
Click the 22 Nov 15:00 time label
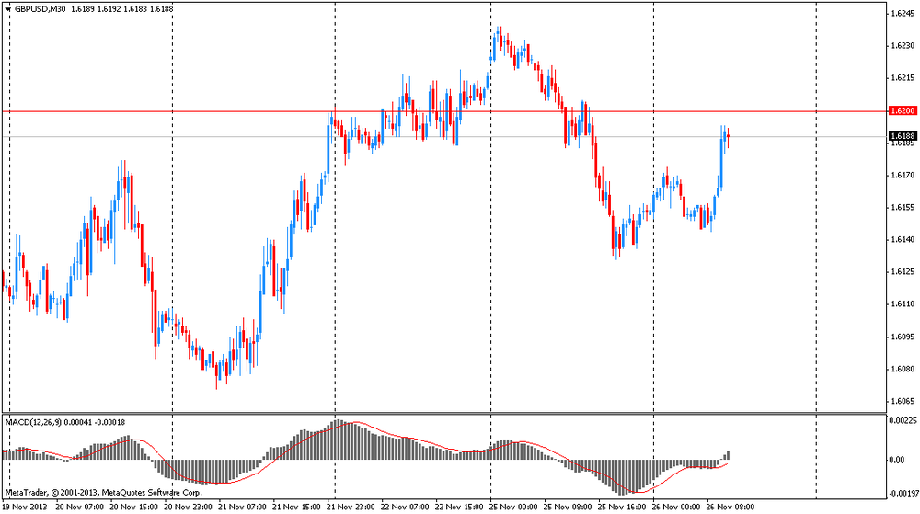pyautogui.click(x=459, y=507)
